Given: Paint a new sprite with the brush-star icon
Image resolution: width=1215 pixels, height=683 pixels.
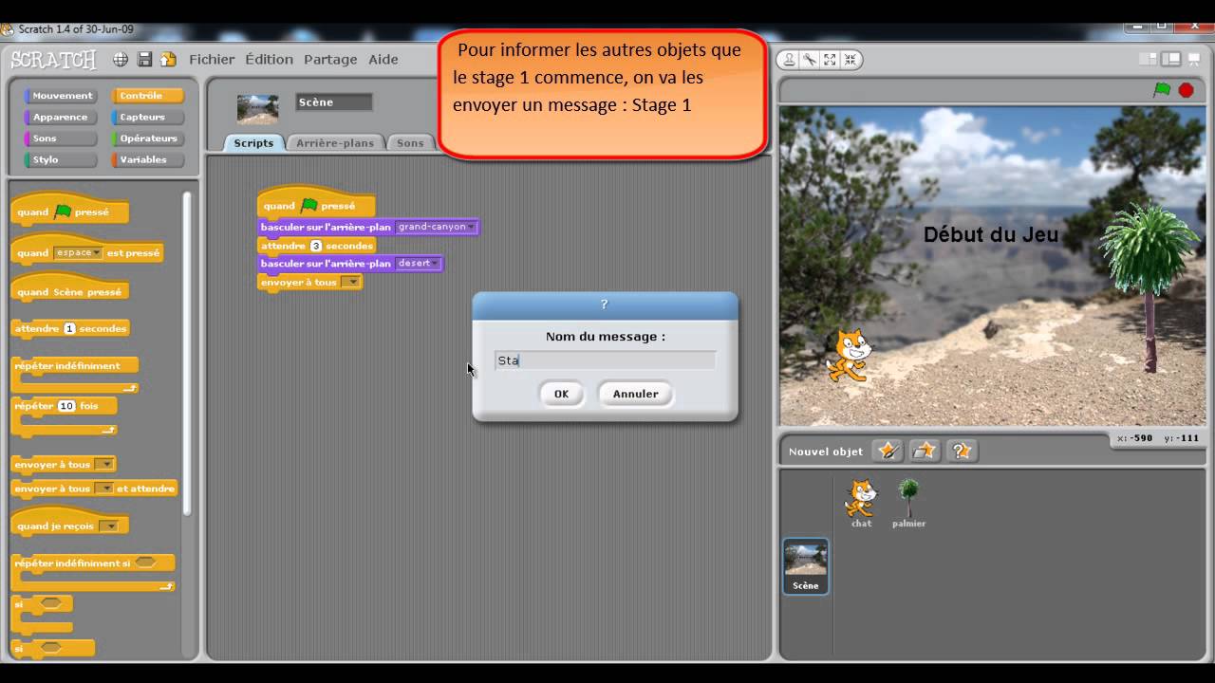Looking at the screenshot, I should pyautogui.click(x=888, y=451).
